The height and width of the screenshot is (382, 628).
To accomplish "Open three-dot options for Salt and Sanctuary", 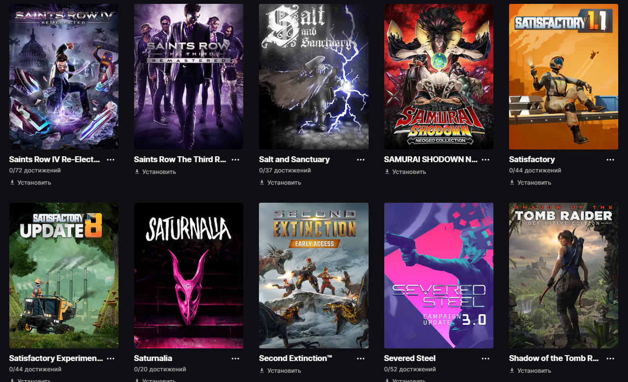I will pos(361,160).
